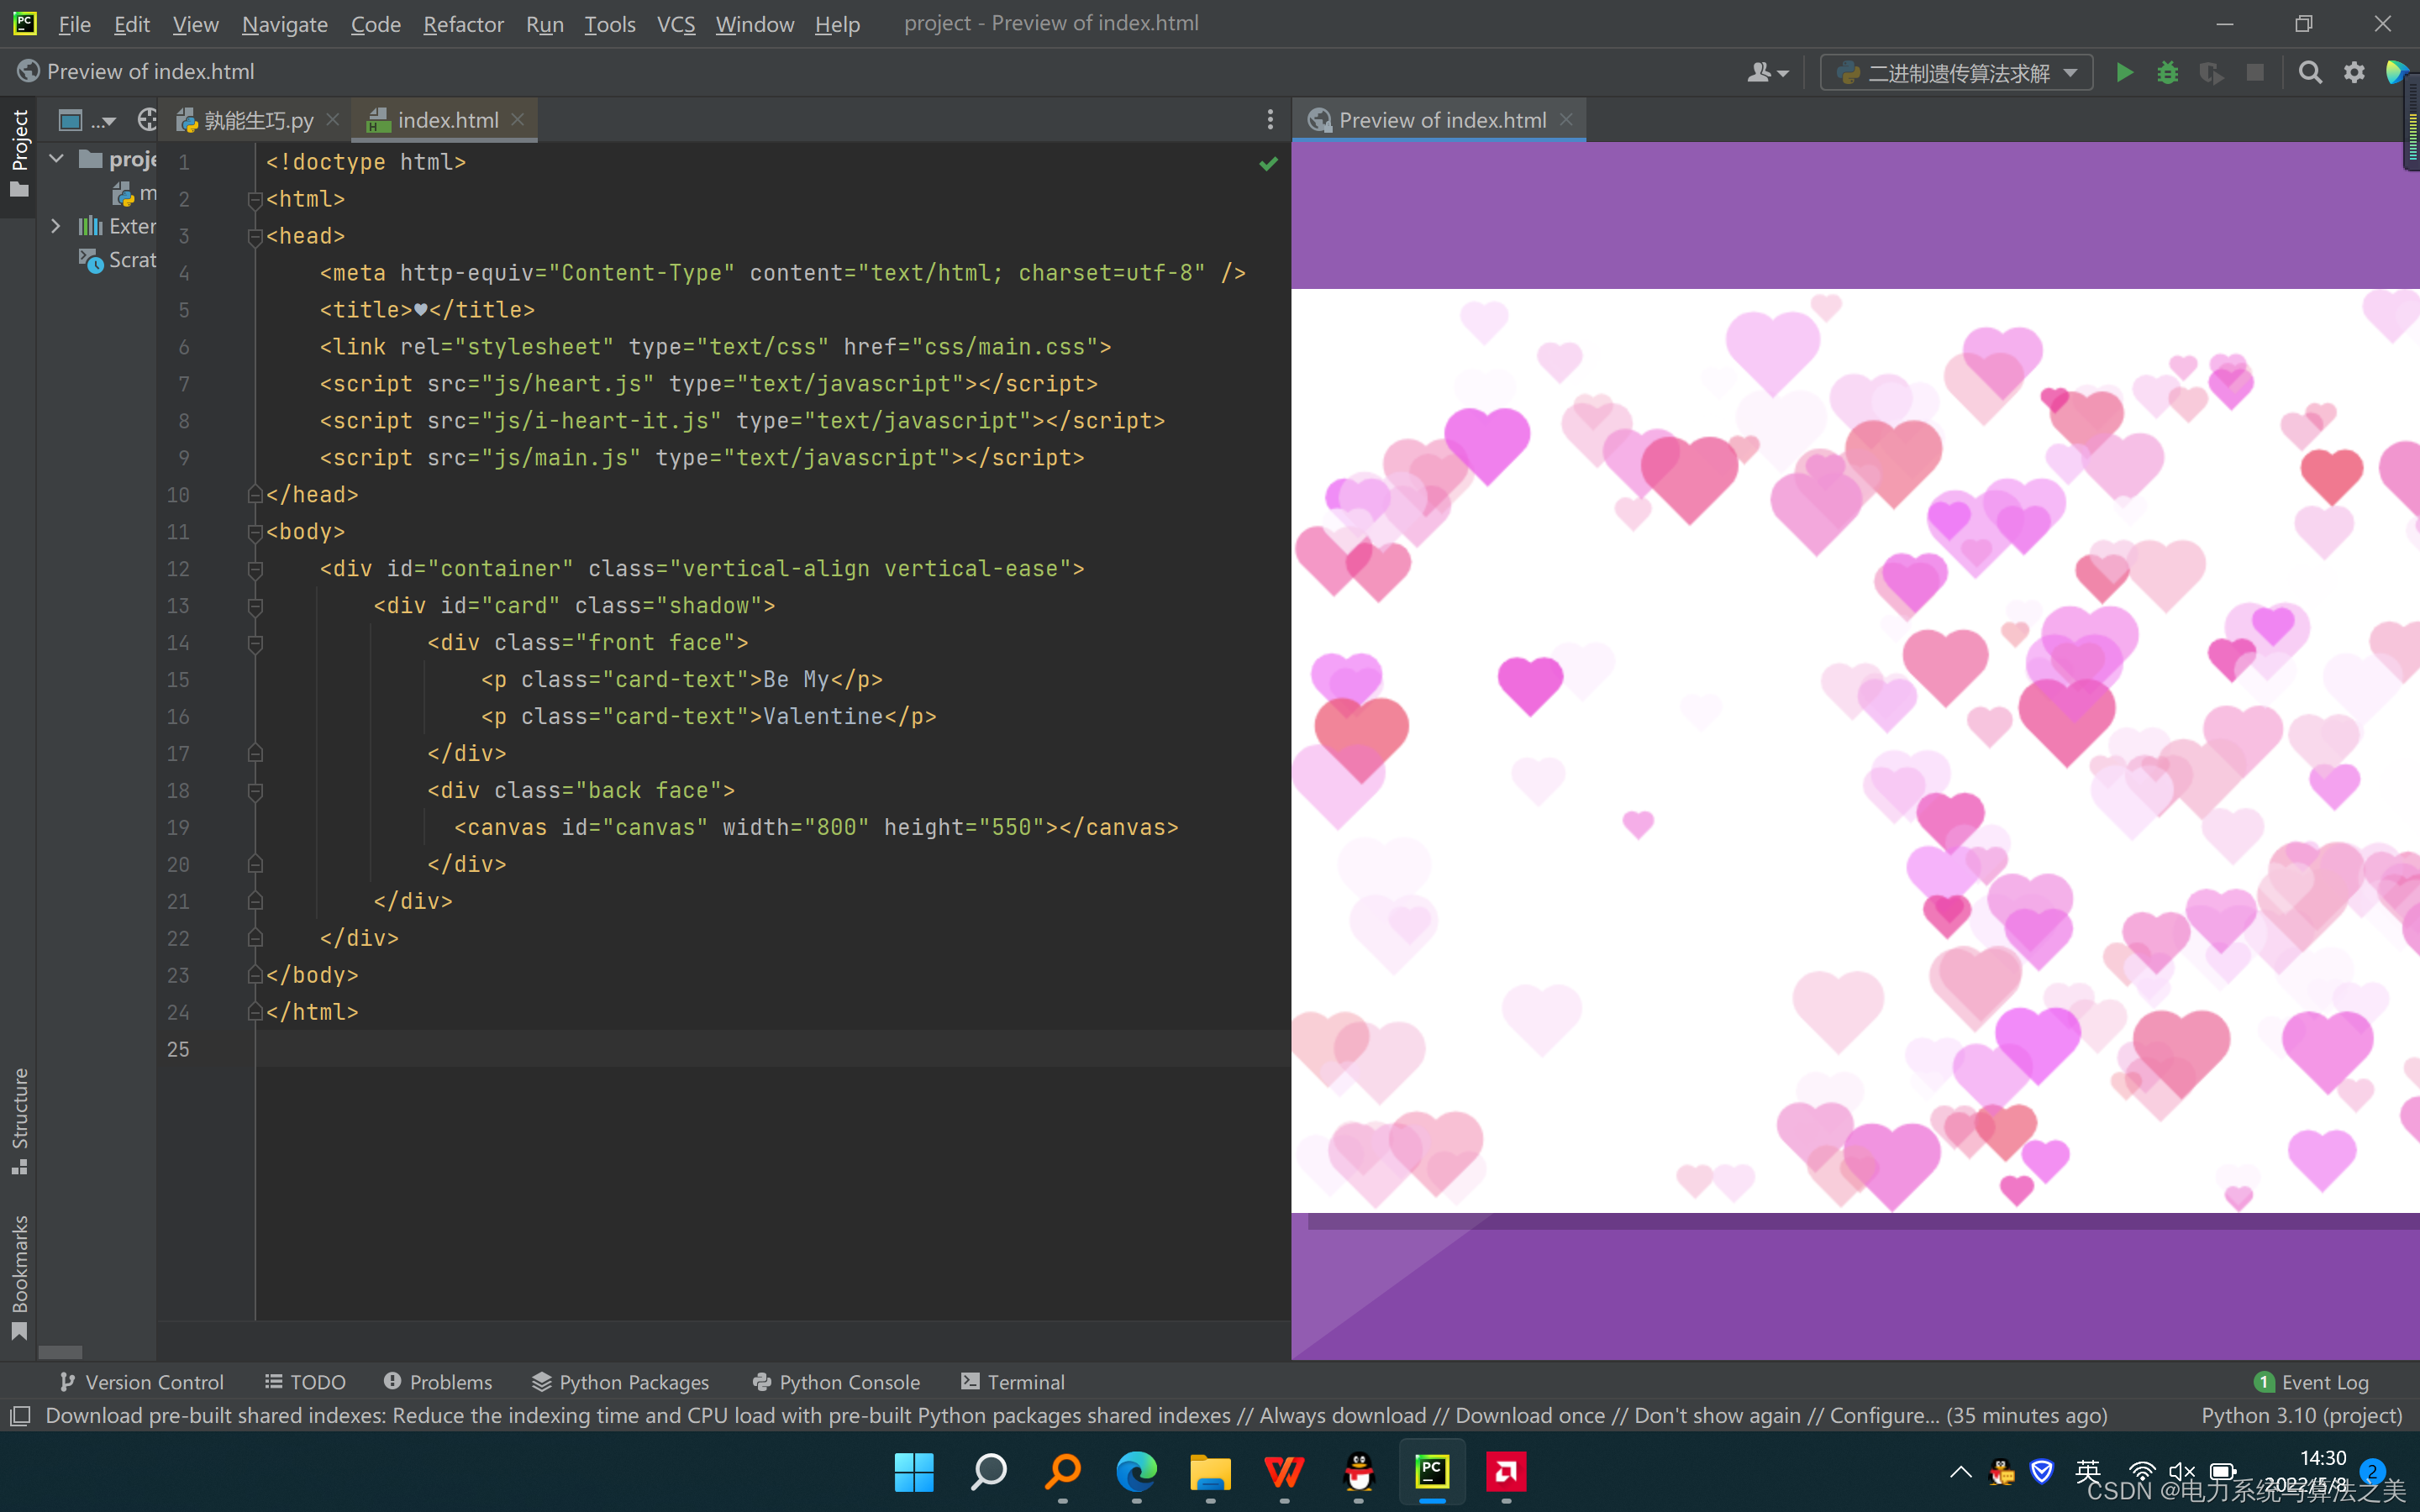Open Windows Start menu
Image resolution: width=2420 pixels, height=1512 pixels.
[914, 1471]
